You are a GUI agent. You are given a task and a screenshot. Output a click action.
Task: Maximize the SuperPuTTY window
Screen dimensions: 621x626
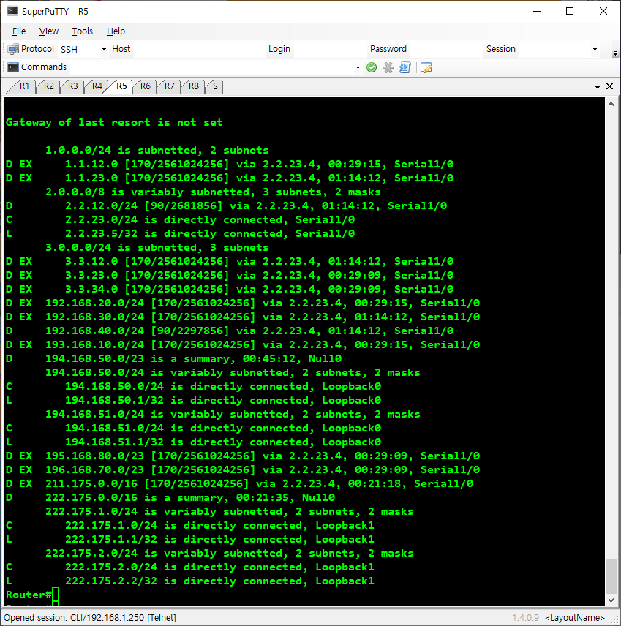(570, 11)
